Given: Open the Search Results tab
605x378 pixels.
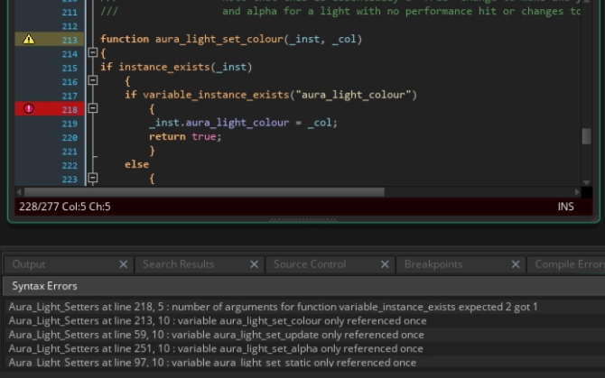Looking at the screenshot, I should click(178, 264).
